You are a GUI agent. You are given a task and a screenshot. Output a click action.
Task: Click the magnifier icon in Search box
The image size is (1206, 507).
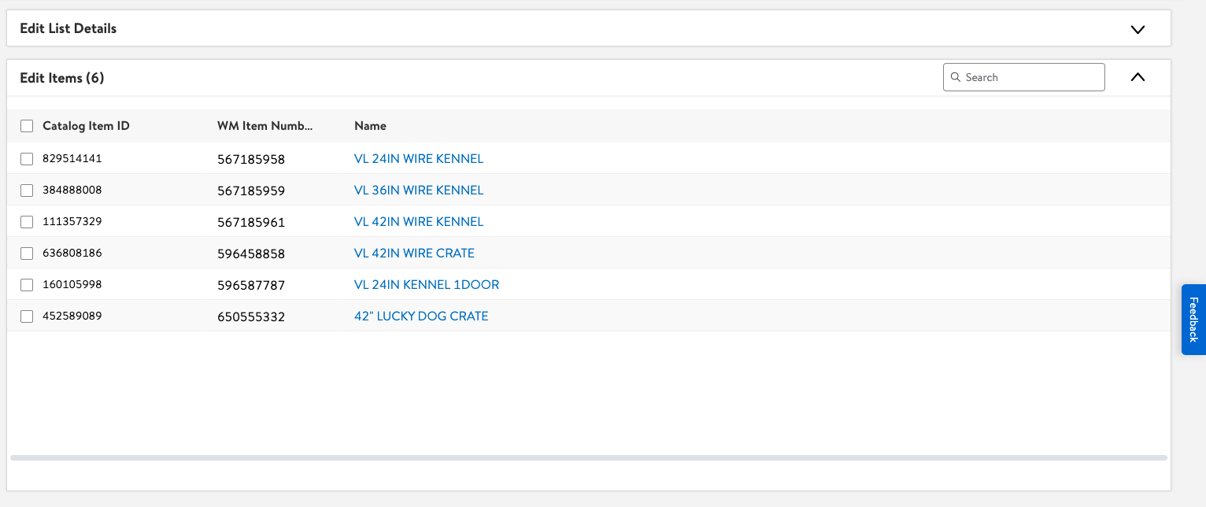coord(956,77)
